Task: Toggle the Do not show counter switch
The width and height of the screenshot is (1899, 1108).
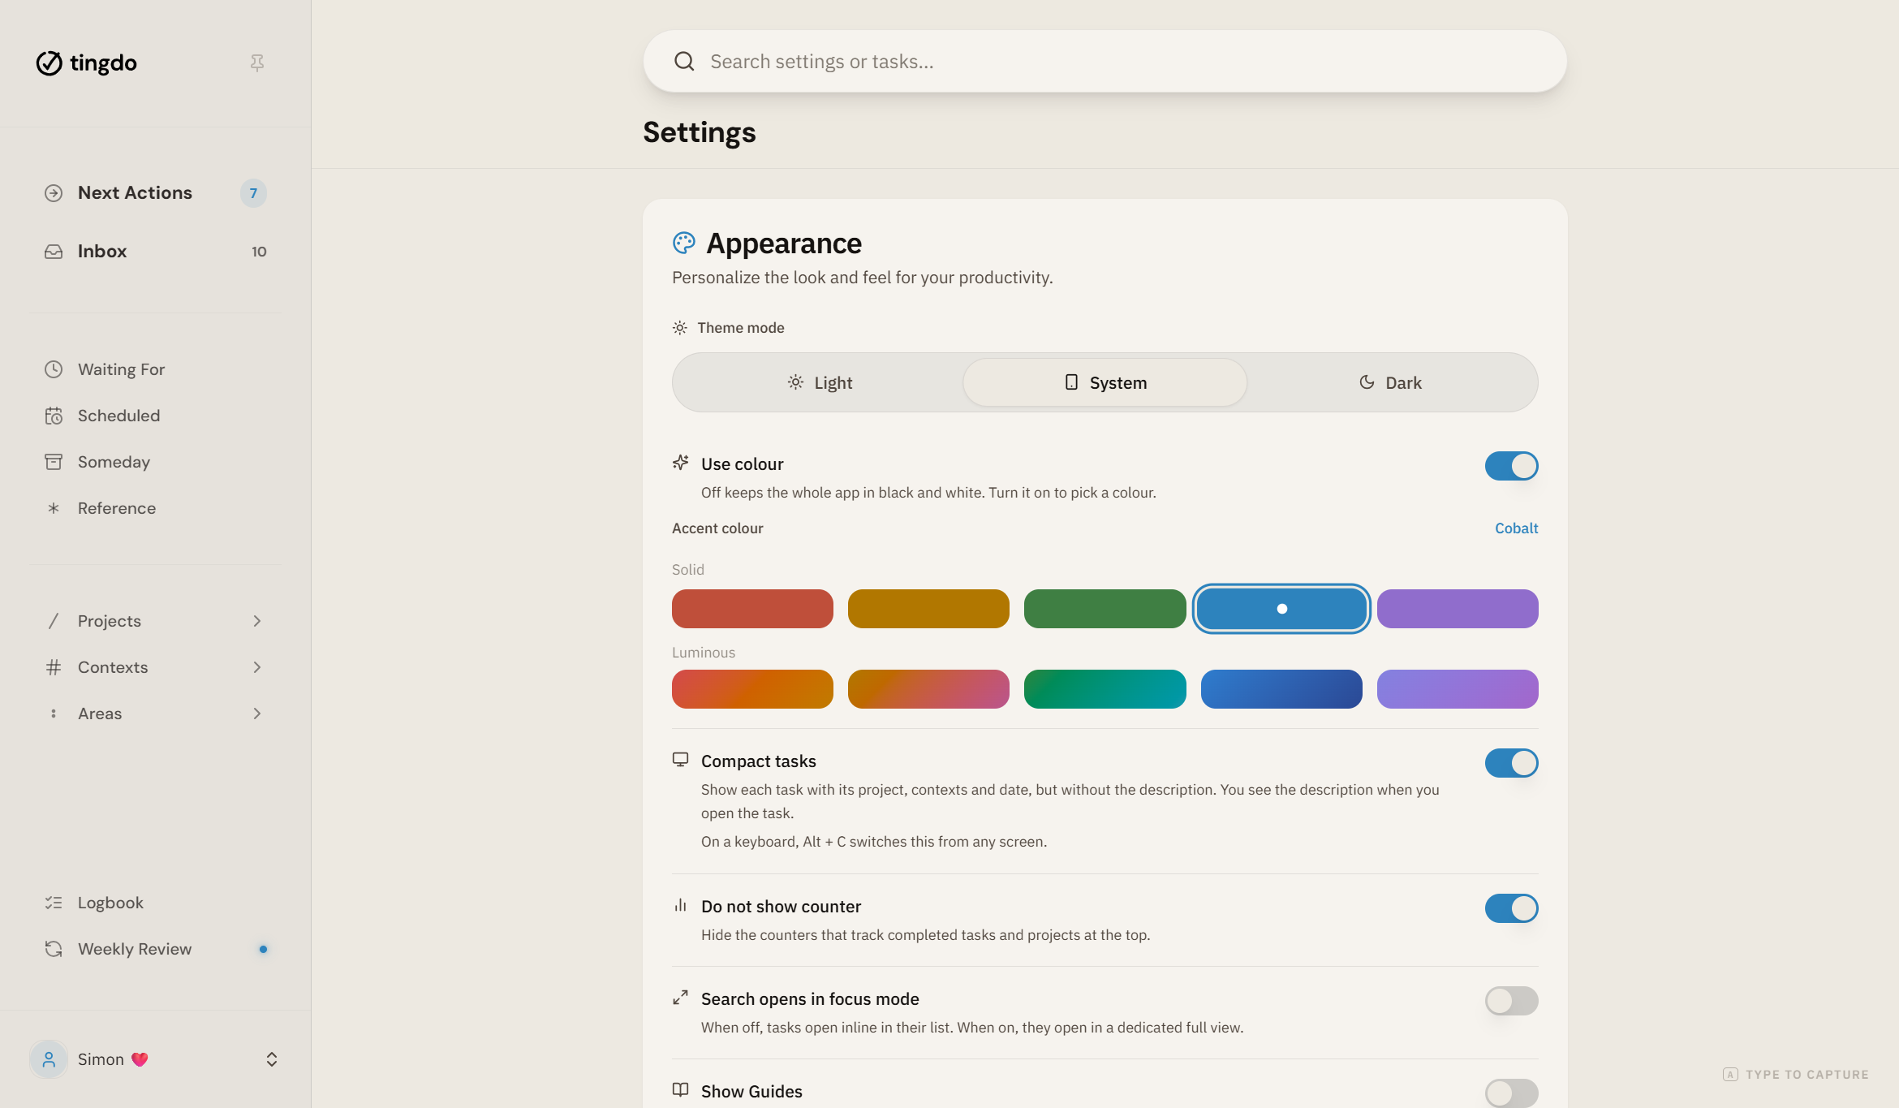Action: coord(1512,908)
